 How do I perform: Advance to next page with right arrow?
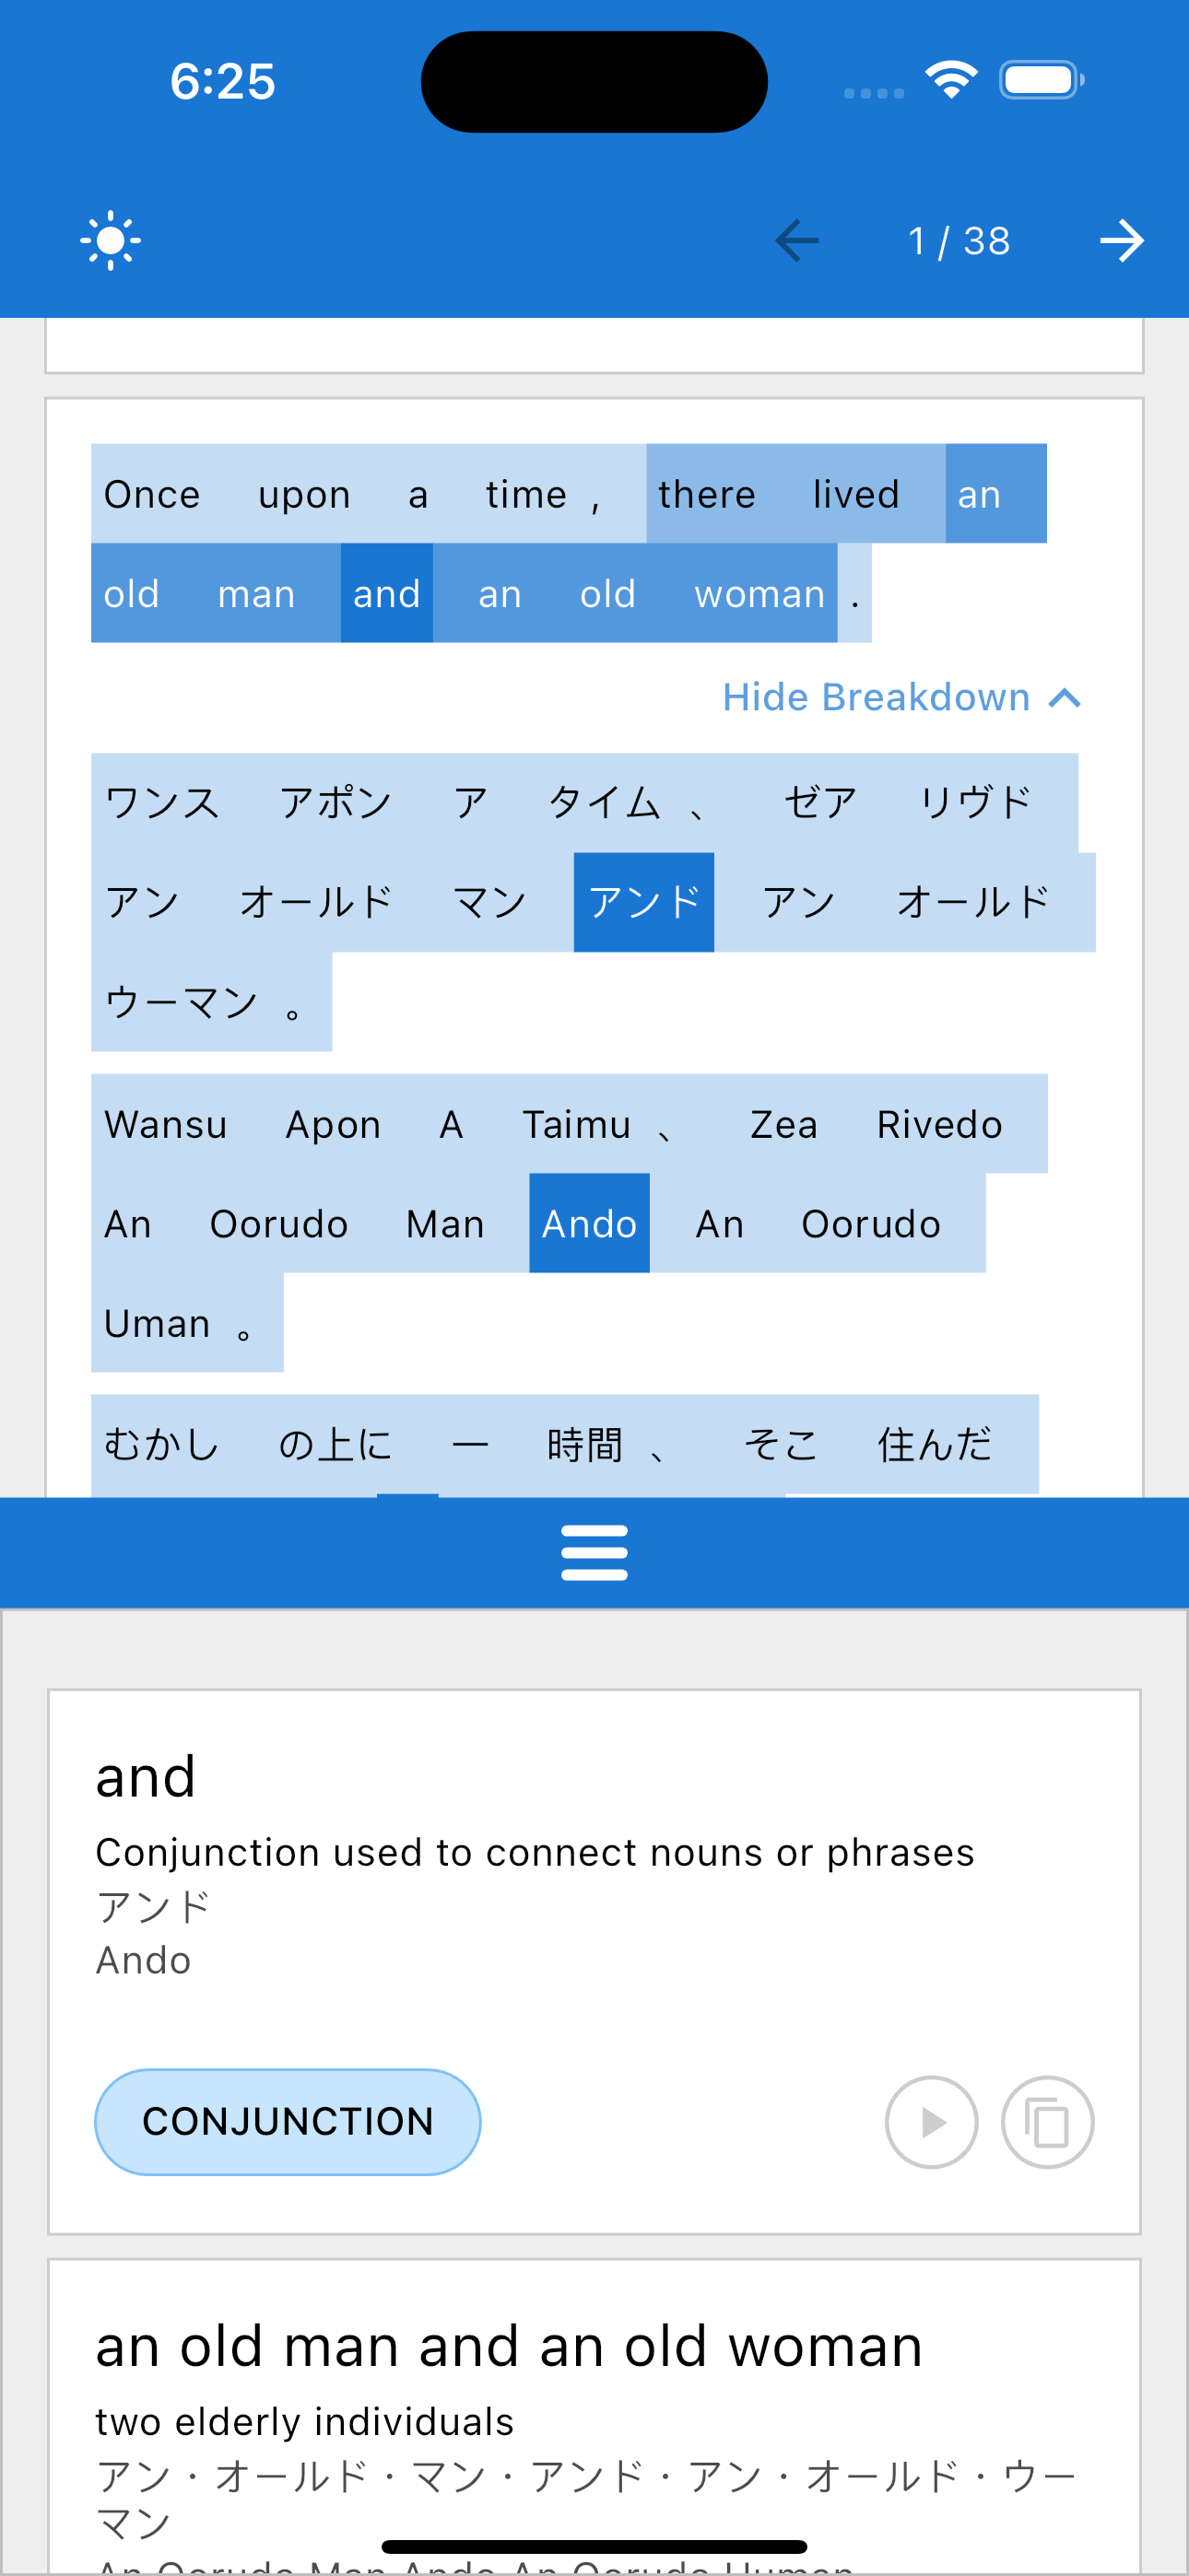coord(1122,241)
